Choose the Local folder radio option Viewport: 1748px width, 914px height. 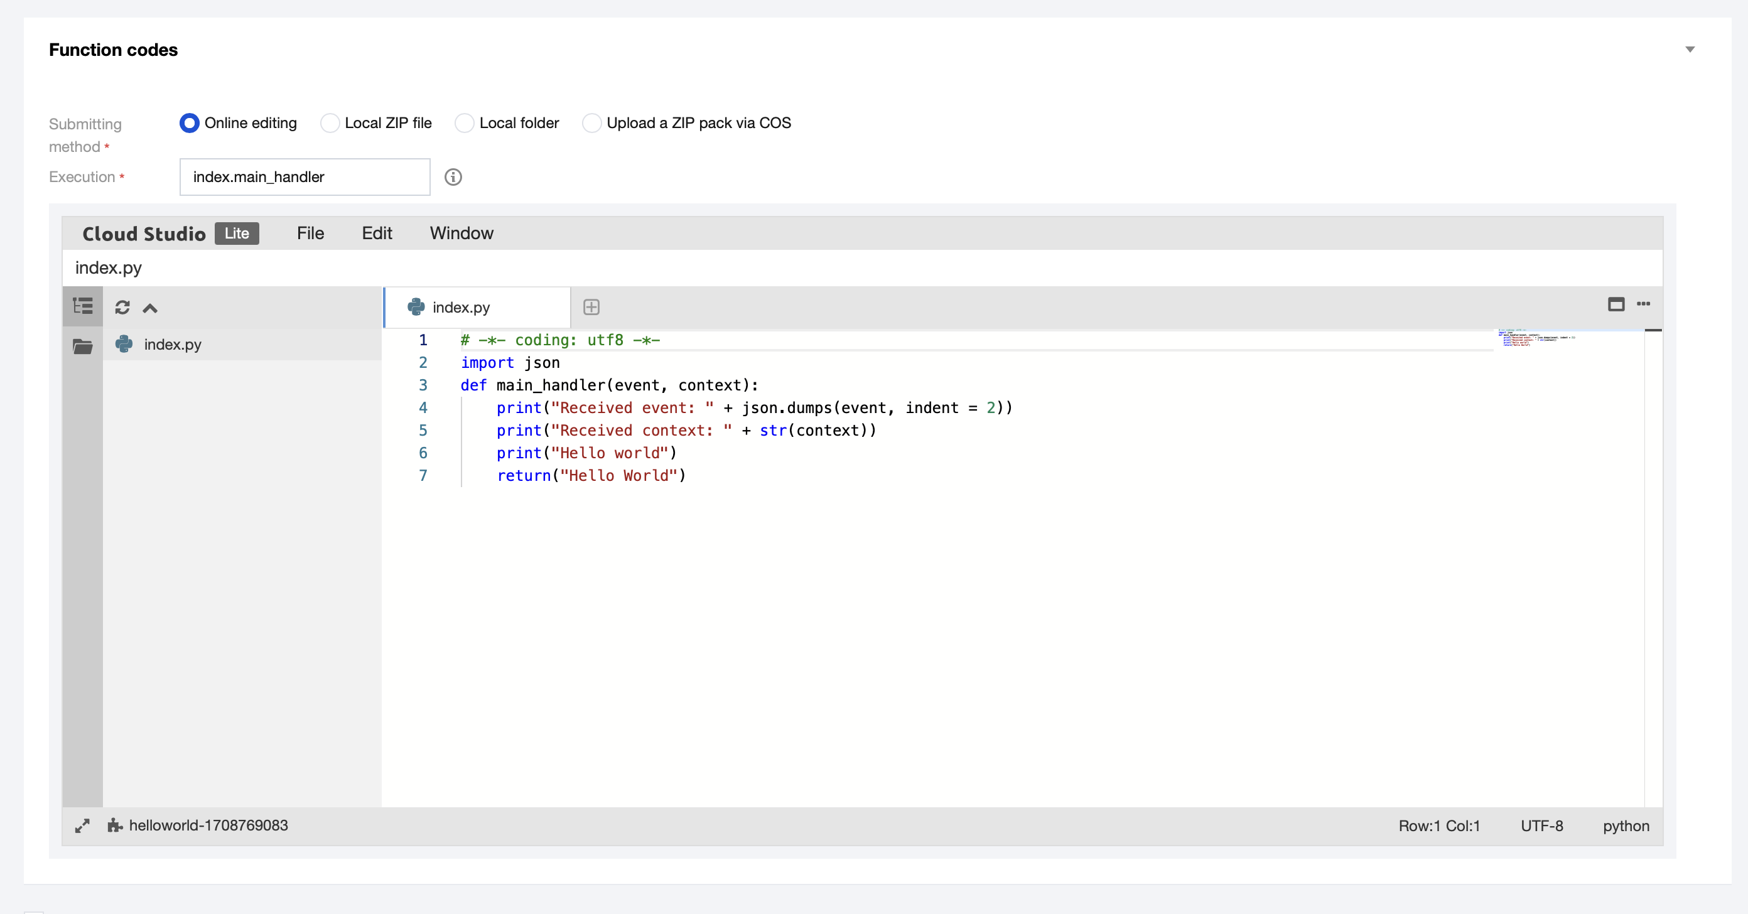pyautogui.click(x=464, y=123)
